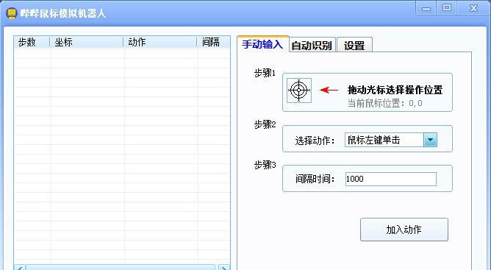Click the 间隔时间 input field

click(x=391, y=179)
